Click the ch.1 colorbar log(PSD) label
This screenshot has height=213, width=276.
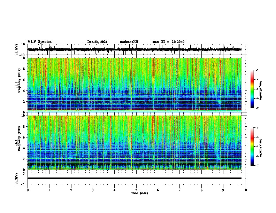point(261,90)
